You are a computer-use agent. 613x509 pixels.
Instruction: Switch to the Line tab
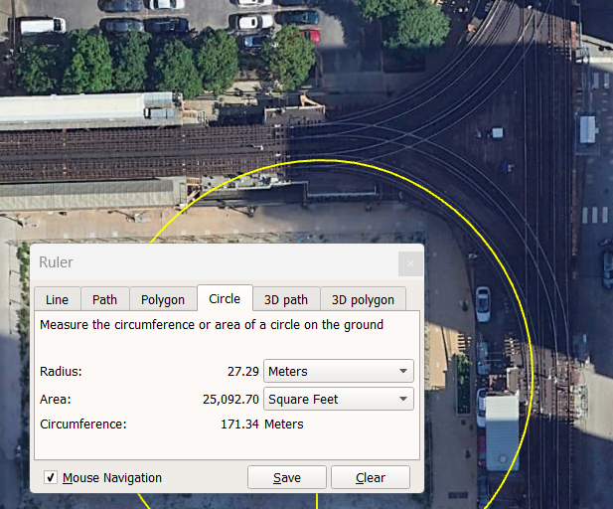57,299
